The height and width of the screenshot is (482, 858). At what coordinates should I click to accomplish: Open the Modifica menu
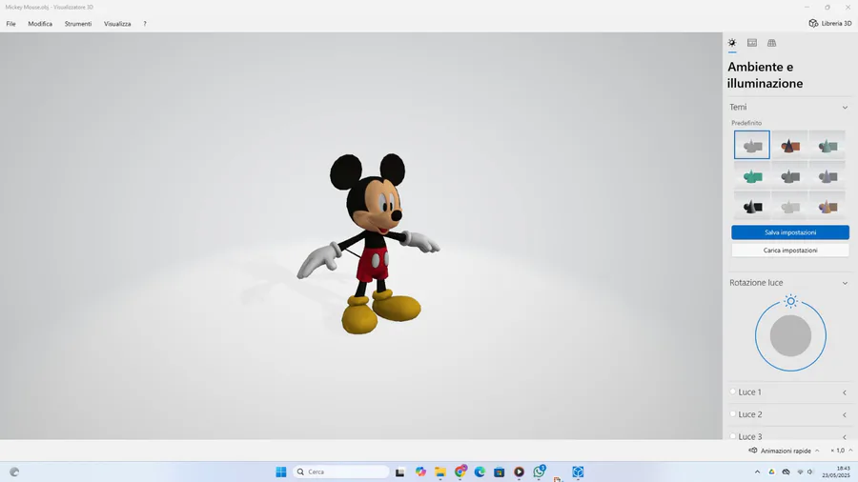coord(40,24)
